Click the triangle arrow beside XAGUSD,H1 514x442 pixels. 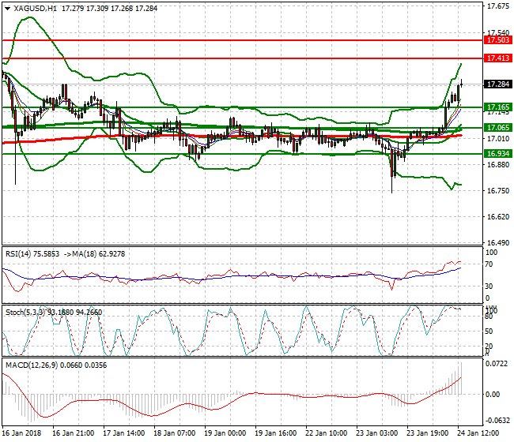click(x=8, y=7)
